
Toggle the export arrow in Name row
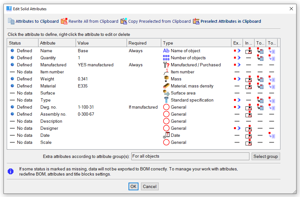pos(237,51)
